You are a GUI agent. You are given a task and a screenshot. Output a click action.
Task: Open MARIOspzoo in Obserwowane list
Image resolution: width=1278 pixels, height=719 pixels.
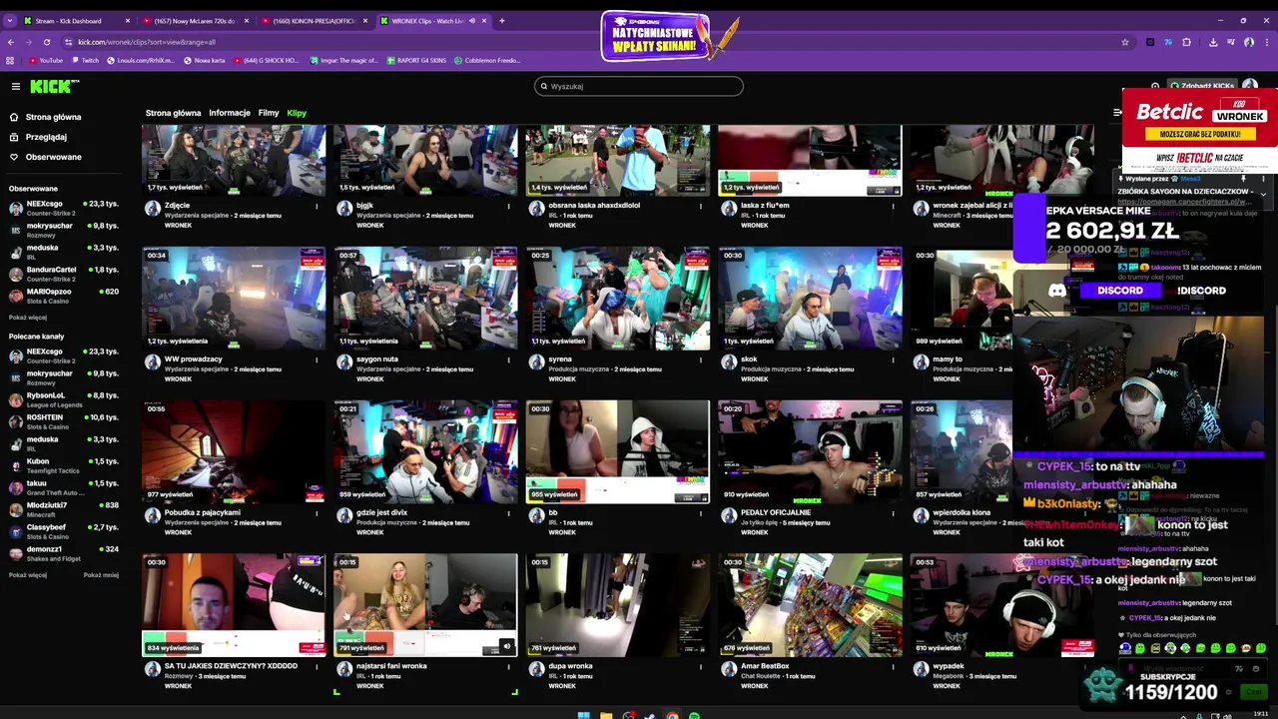click(x=63, y=296)
